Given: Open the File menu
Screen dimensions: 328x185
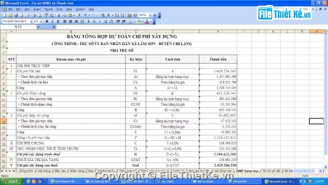Looking at the screenshot, I should (x=10, y=9).
